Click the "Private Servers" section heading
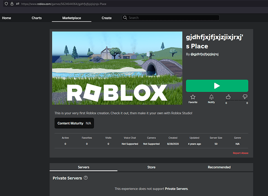The width and height of the screenshot is (268, 196). pyautogui.click(x=67, y=178)
